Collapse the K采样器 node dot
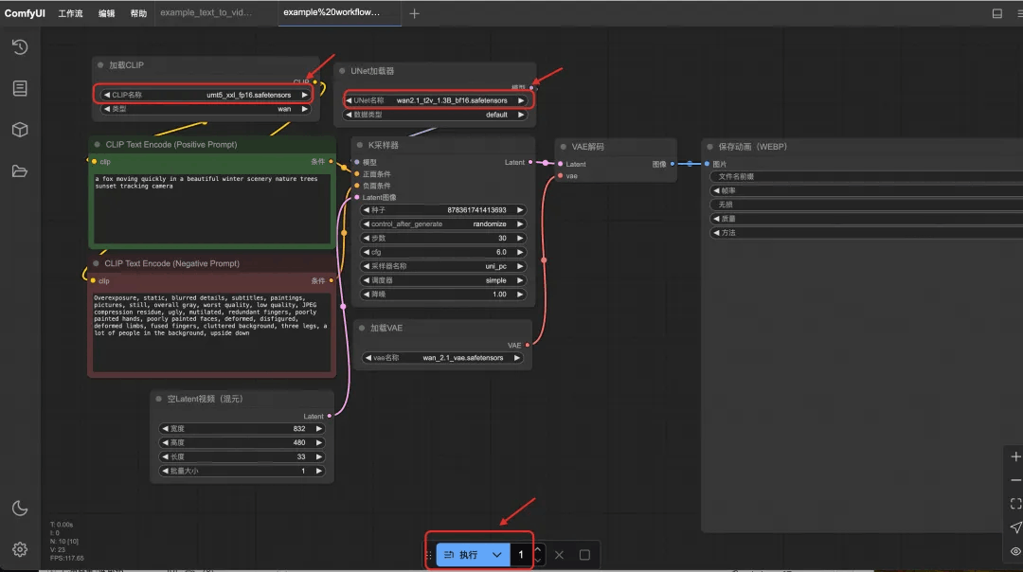 click(x=360, y=145)
